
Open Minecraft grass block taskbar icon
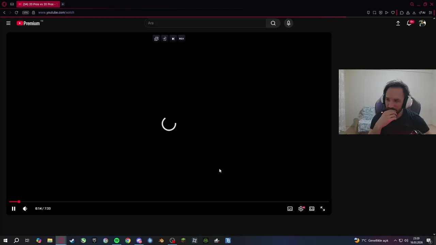click(x=183, y=241)
